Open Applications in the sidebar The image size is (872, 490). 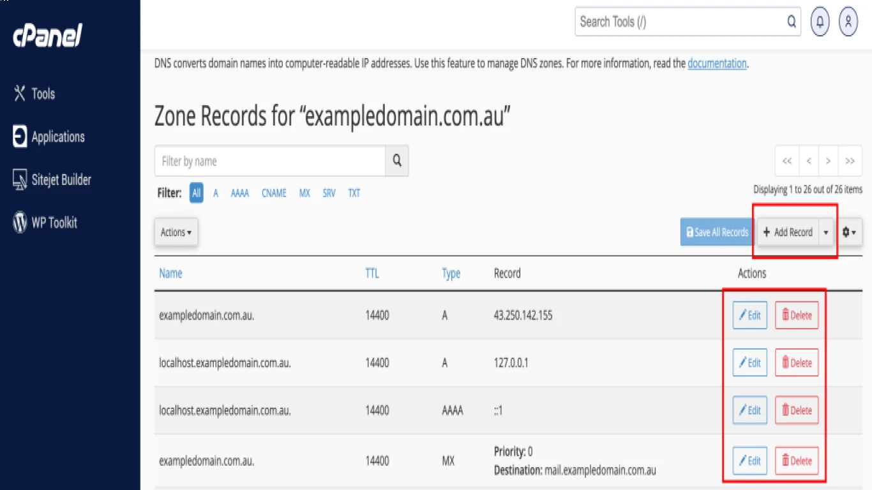click(49, 137)
